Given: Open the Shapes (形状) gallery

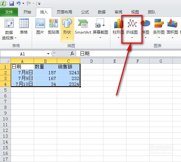Looking at the screenshot, I should pos(67,29).
